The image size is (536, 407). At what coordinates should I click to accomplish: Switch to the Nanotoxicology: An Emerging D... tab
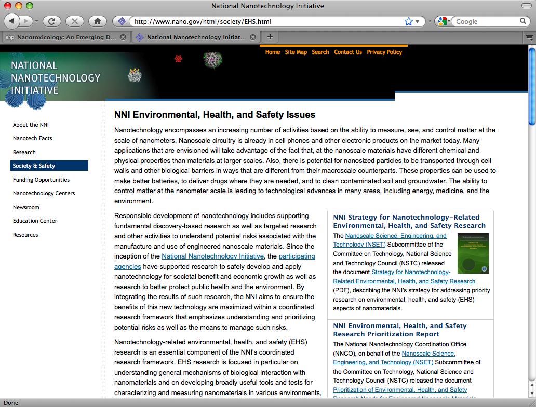pos(65,37)
